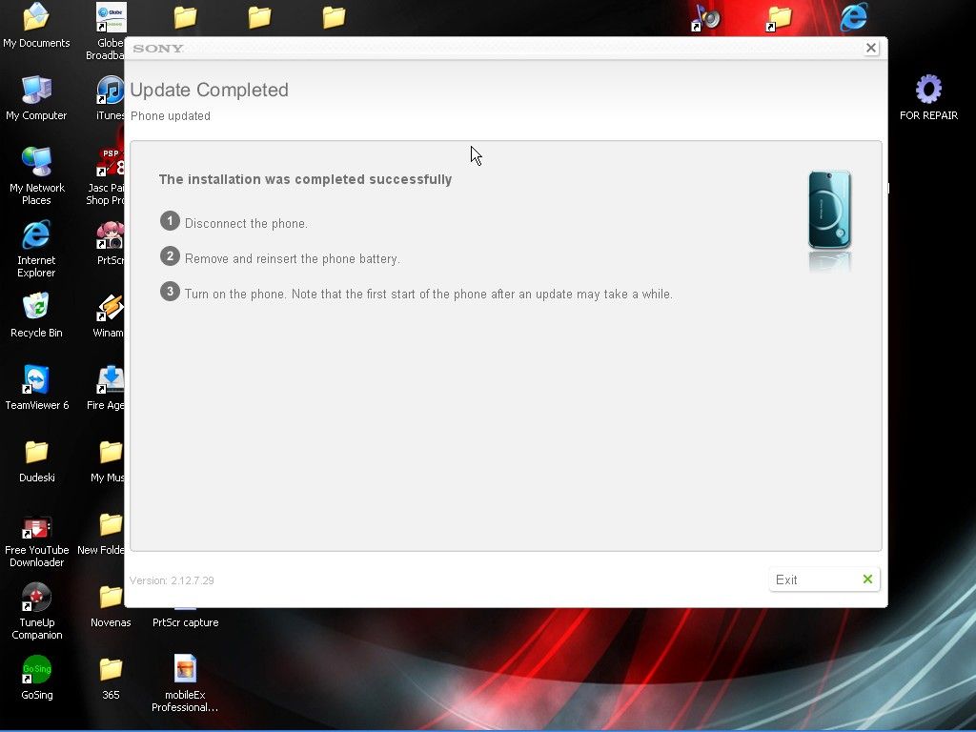
Task: Close the Sony Update Completed window
Action: coord(870,48)
